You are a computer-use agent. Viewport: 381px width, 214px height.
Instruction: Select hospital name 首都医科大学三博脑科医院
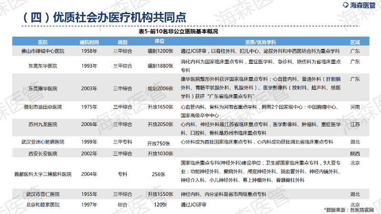43,174
